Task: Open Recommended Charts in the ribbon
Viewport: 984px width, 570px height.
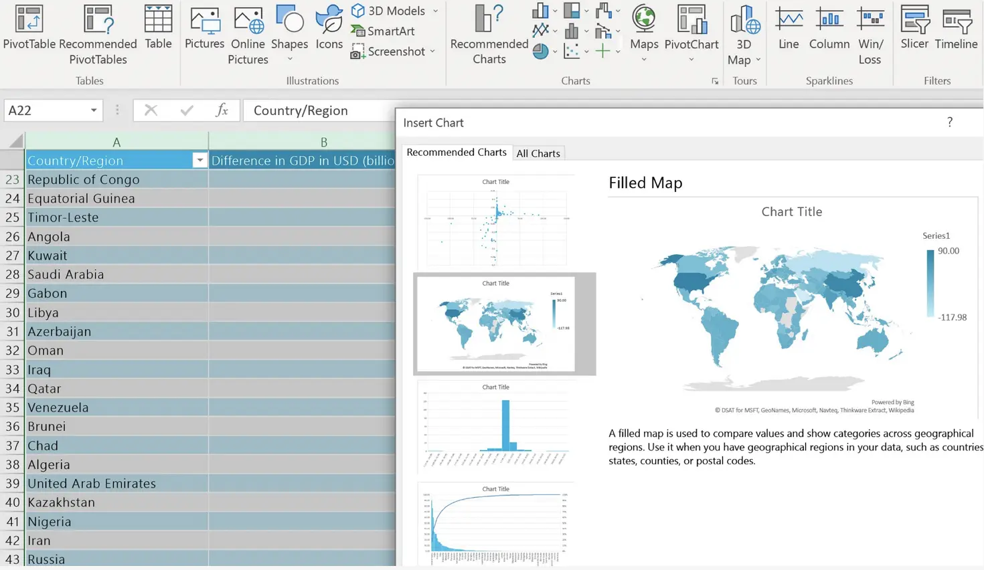Action: 489,35
